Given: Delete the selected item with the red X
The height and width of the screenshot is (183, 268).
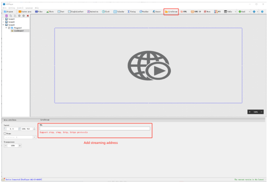Looking at the screenshot, I should coord(28,16).
